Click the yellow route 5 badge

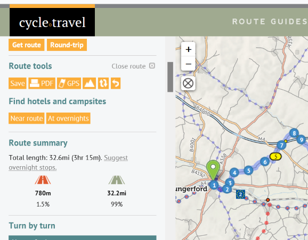(x=275, y=157)
